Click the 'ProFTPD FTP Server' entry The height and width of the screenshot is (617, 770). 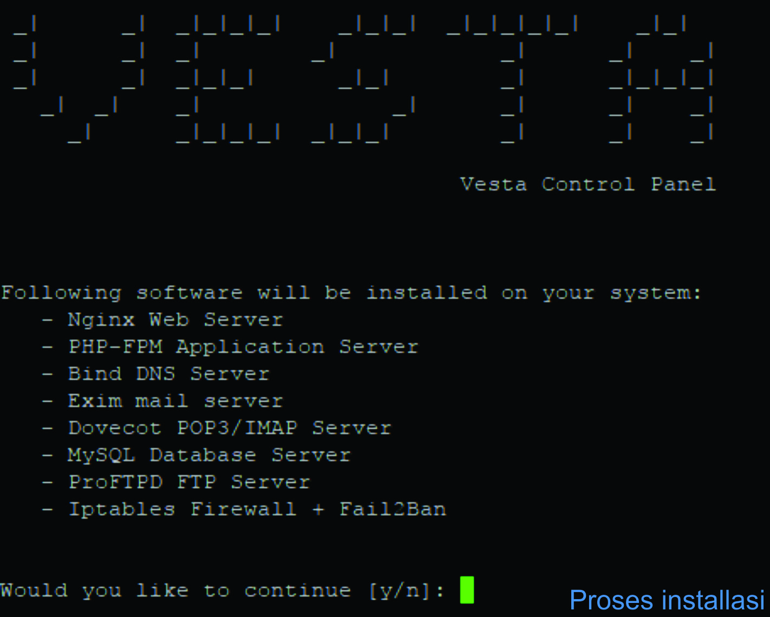[190, 482]
